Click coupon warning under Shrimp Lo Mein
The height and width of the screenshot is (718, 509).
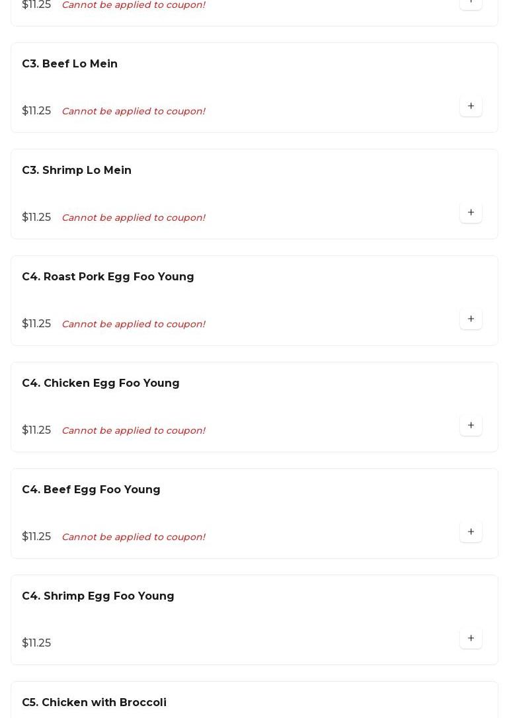[133, 218]
